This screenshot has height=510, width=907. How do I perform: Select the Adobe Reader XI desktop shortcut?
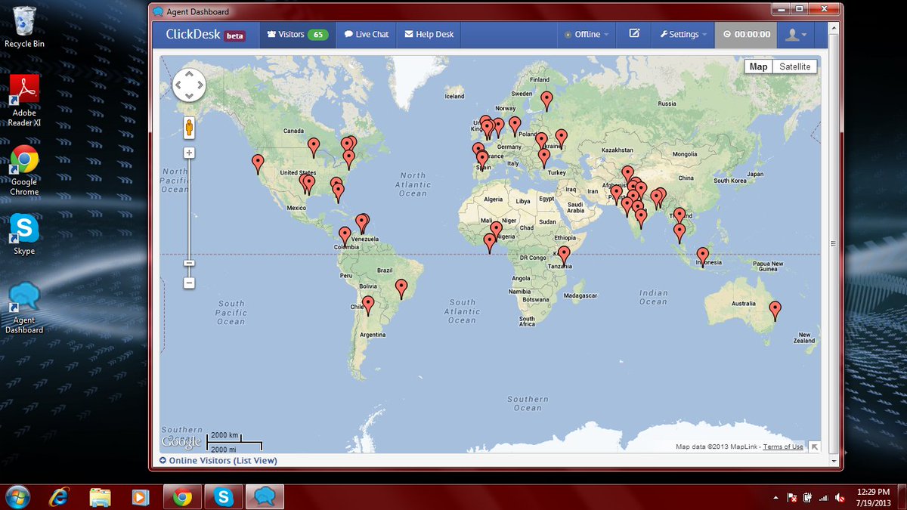click(x=24, y=100)
